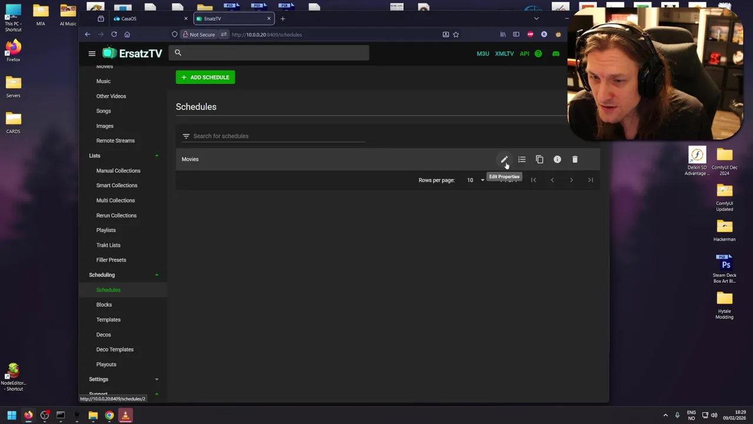Select the ErsatzTV browser tab
This screenshot has width=753, height=424.
(234, 18)
